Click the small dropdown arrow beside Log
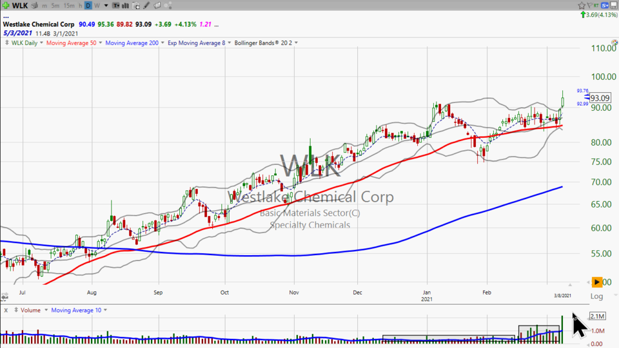This screenshot has width=619, height=348. click(615, 295)
